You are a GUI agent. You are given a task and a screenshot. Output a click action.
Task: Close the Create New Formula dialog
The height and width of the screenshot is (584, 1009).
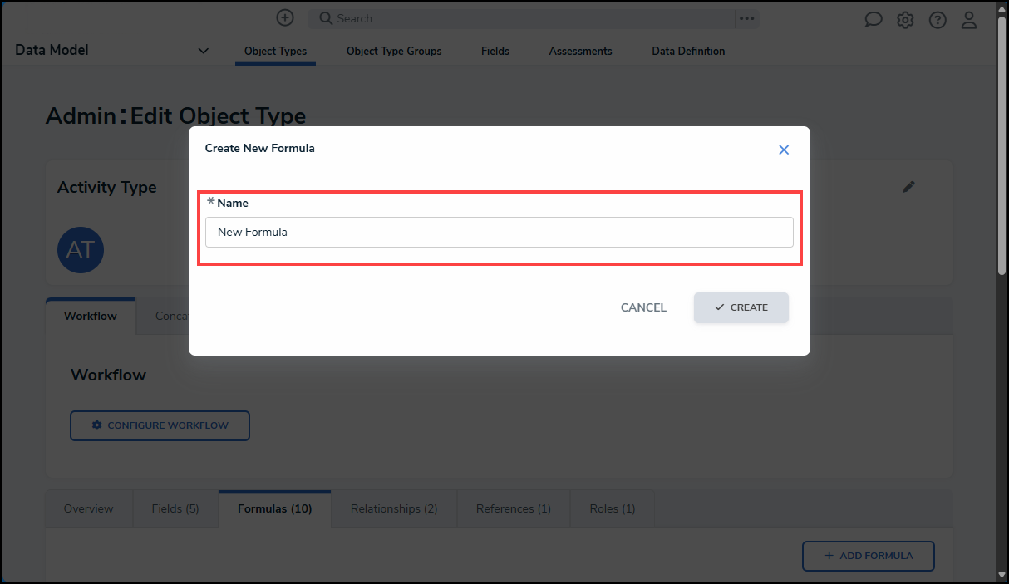tap(784, 150)
